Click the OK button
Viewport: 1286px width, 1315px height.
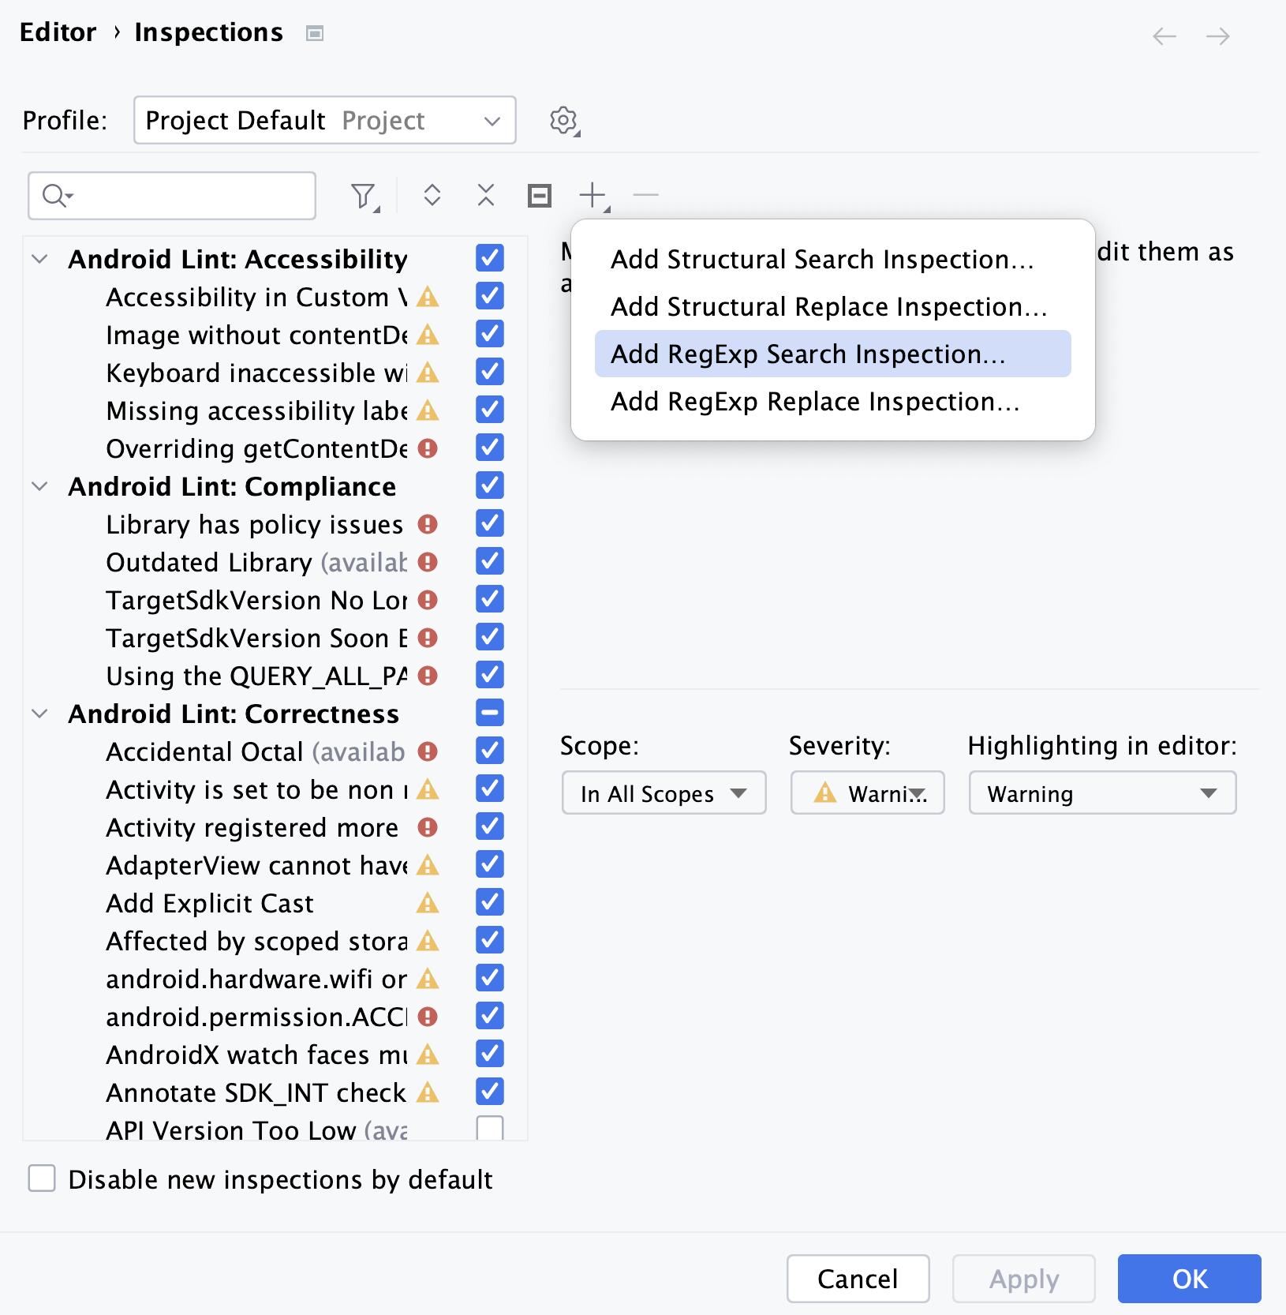(x=1189, y=1279)
